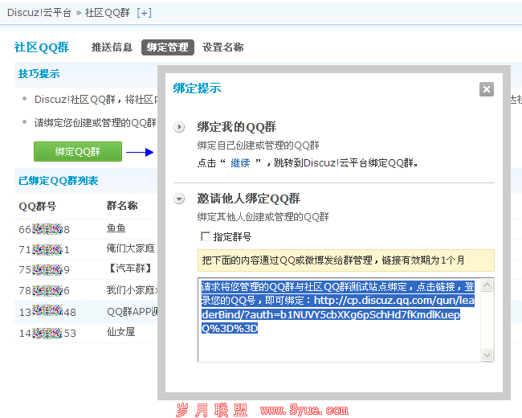
Task: Click the 绑定我的QQ群 heading
Action: pos(237,127)
